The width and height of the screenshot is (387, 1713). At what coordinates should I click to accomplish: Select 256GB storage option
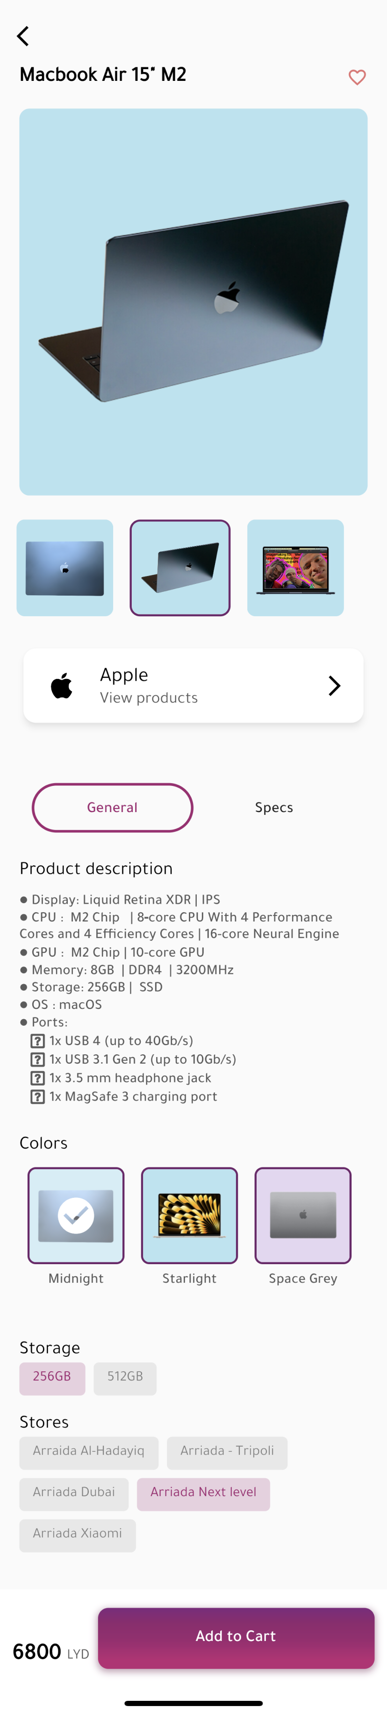tap(52, 1379)
